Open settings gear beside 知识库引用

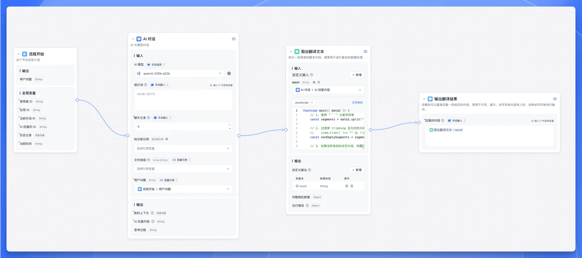(167, 139)
